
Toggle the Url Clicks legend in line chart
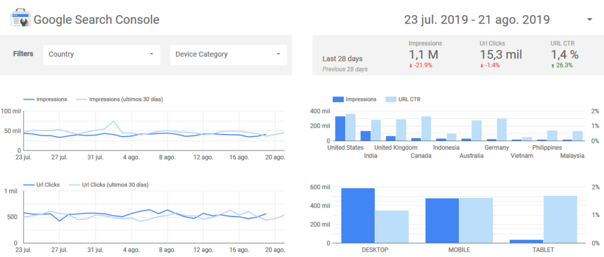(x=42, y=185)
